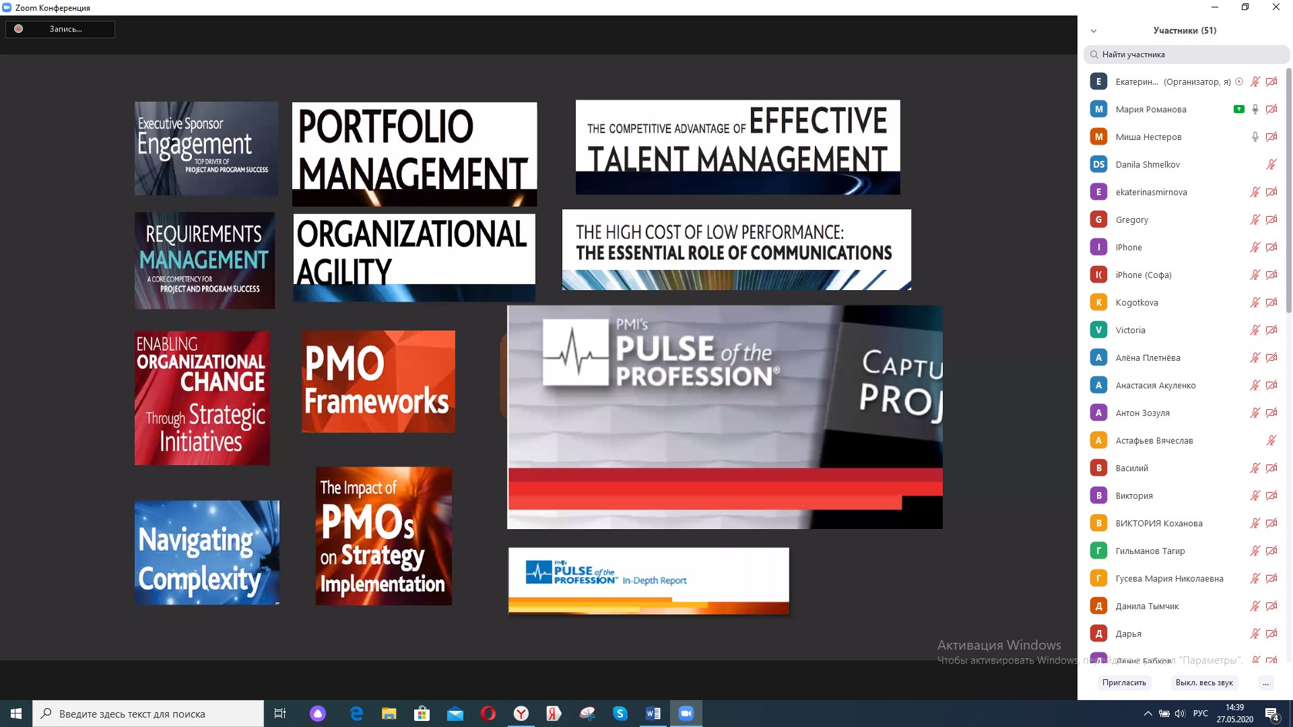
Task: Open Opera browser from taskbar
Action: [488, 714]
